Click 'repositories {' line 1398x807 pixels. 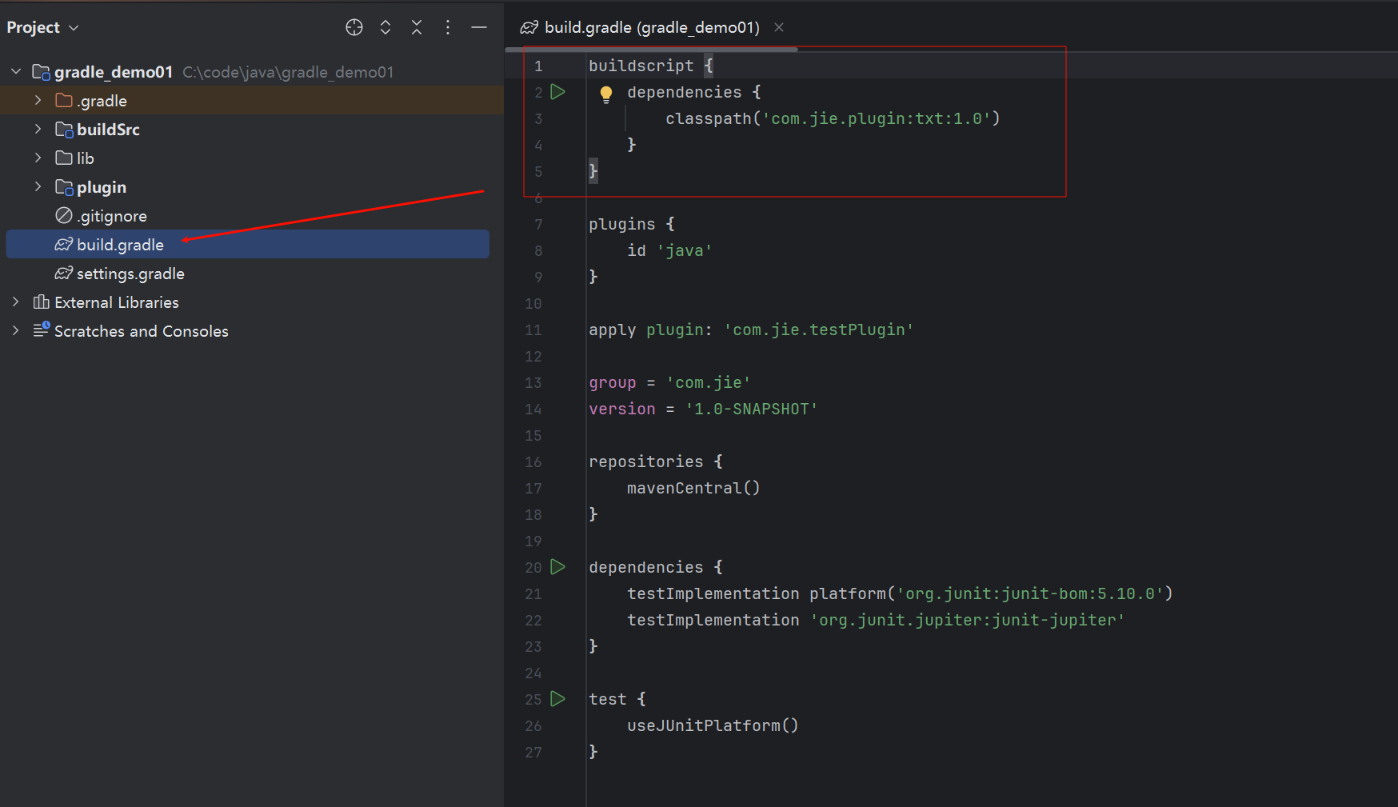point(656,461)
